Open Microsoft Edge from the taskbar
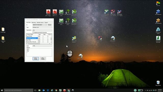163x92 pixels. [x=48, y=90]
